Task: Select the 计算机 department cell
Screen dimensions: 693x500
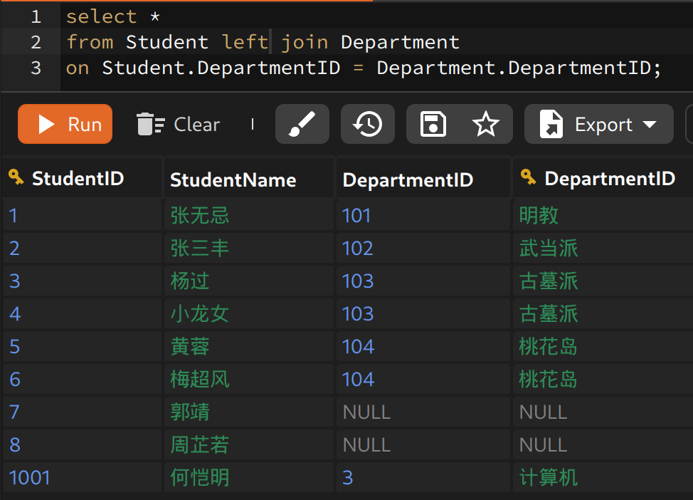Action: click(548, 477)
